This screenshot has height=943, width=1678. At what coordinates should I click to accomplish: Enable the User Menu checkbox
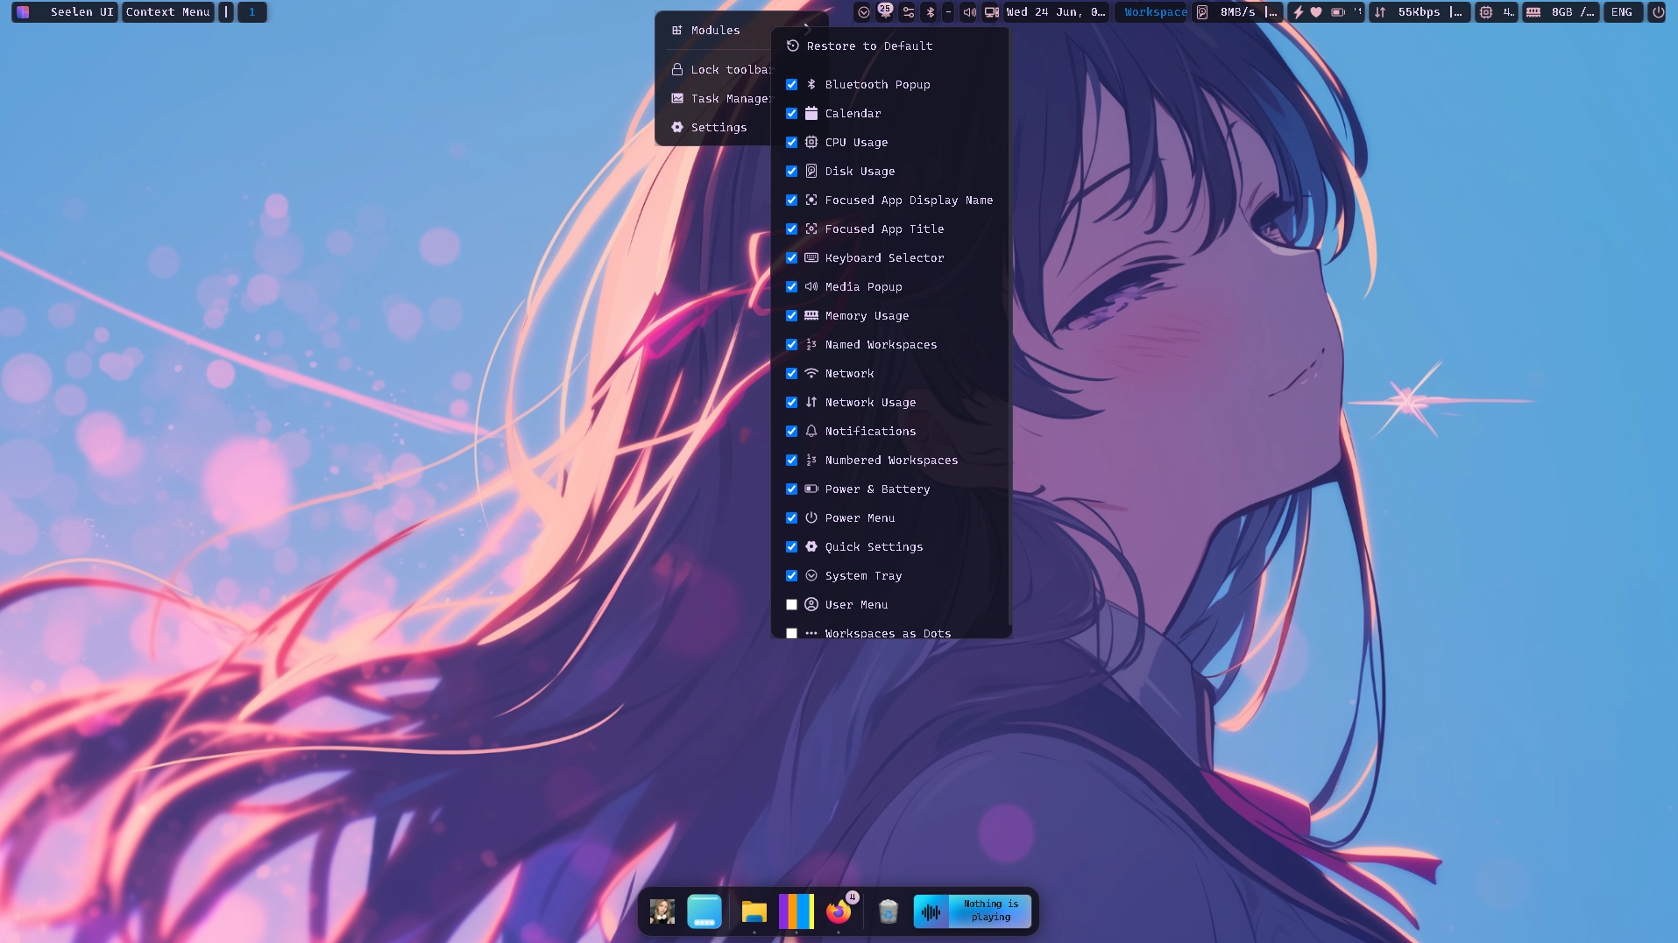791,604
